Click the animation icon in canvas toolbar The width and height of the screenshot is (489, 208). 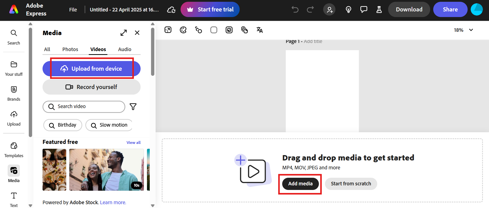[199, 30]
